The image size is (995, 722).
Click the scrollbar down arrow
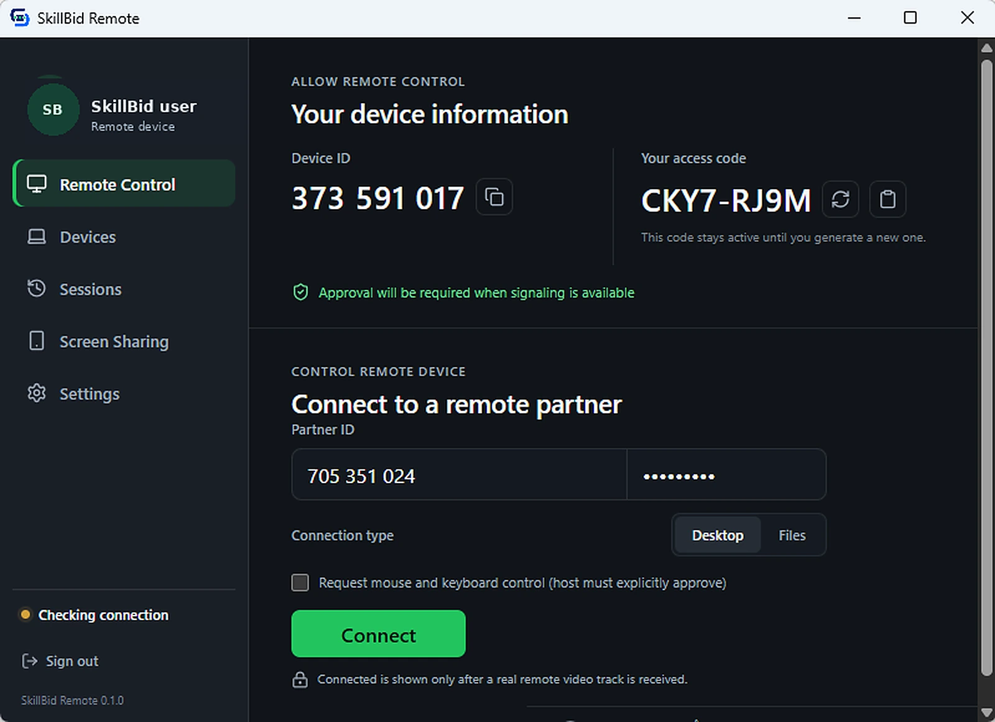[986, 713]
